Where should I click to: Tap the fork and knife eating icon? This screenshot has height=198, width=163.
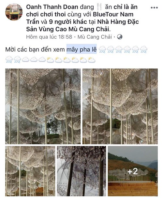tap(99, 7)
